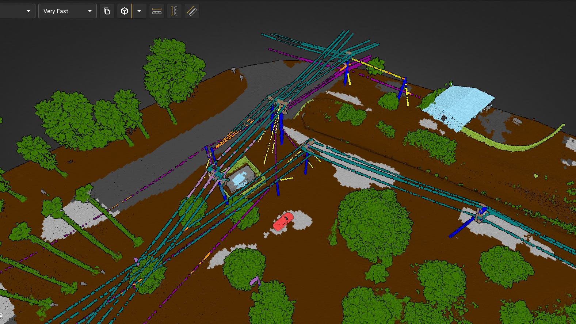Click the yellow wire segment near top right pole

pyautogui.click(x=376, y=68)
